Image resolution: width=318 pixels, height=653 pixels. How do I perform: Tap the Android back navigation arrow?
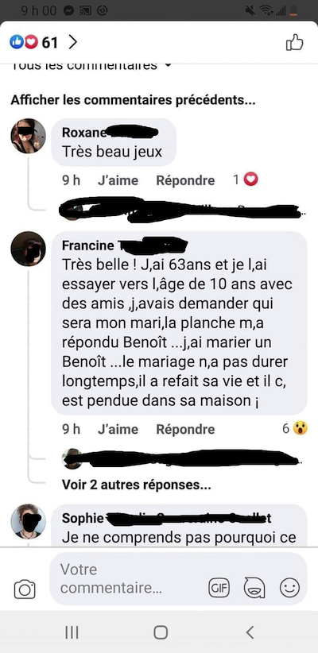pos(250,632)
